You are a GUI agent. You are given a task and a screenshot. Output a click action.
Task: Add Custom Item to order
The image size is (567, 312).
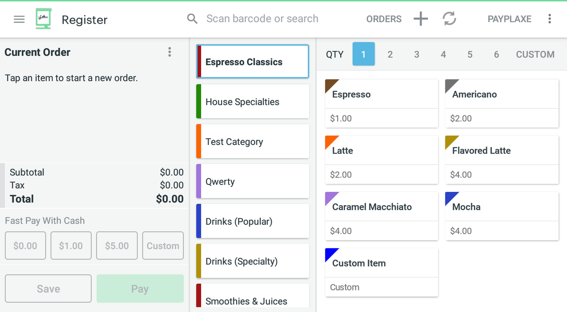pos(381,272)
